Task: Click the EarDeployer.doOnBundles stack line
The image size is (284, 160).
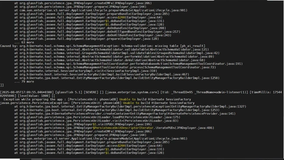Action: pyautogui.click(x=90, y=28)
